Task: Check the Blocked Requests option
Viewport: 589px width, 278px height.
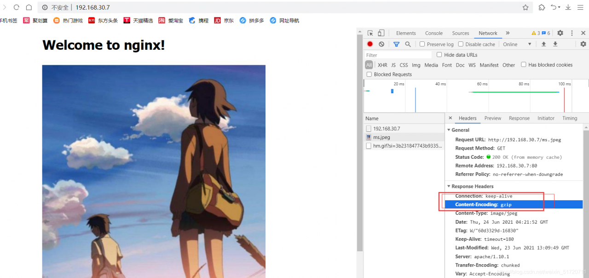Action: click(x=369, y=74)
